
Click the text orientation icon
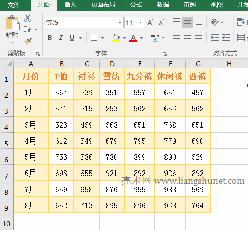(215, 22)
